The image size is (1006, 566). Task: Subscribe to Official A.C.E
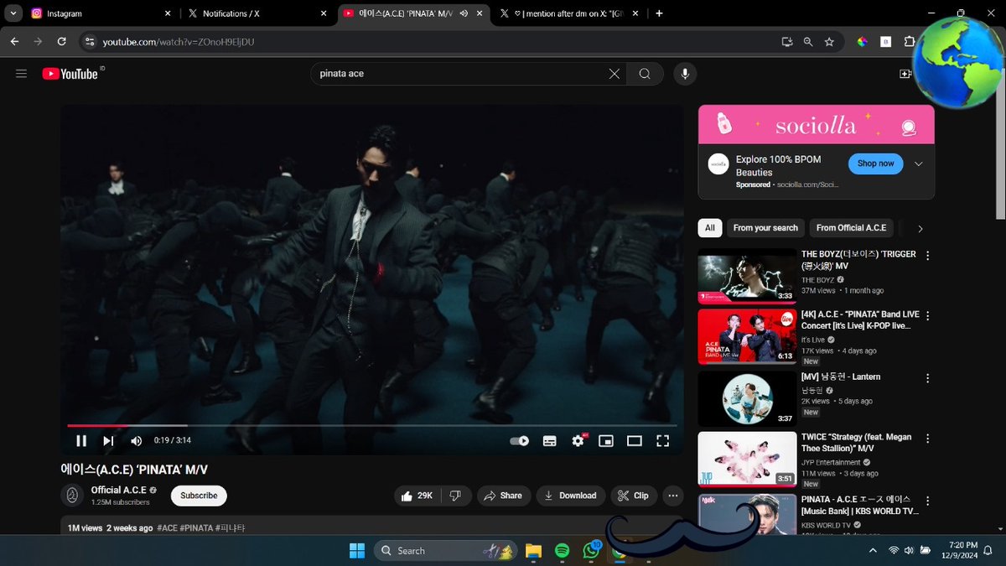199,496
